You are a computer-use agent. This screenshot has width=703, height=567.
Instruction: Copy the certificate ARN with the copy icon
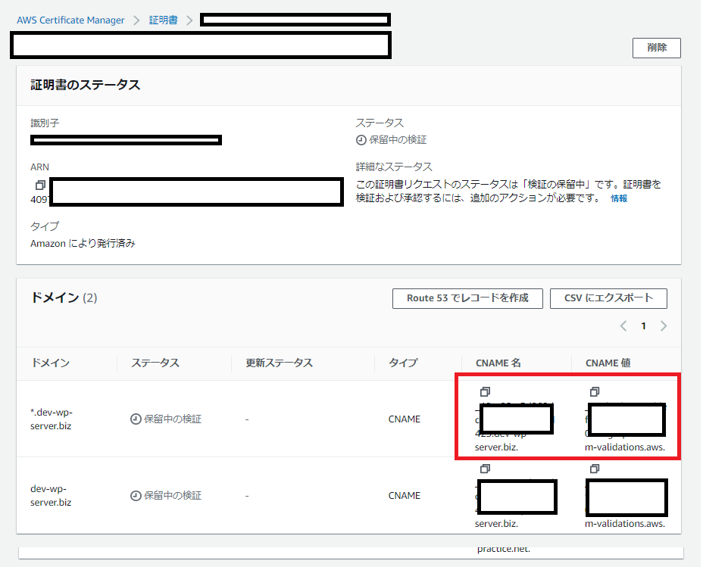click(40, 185)
